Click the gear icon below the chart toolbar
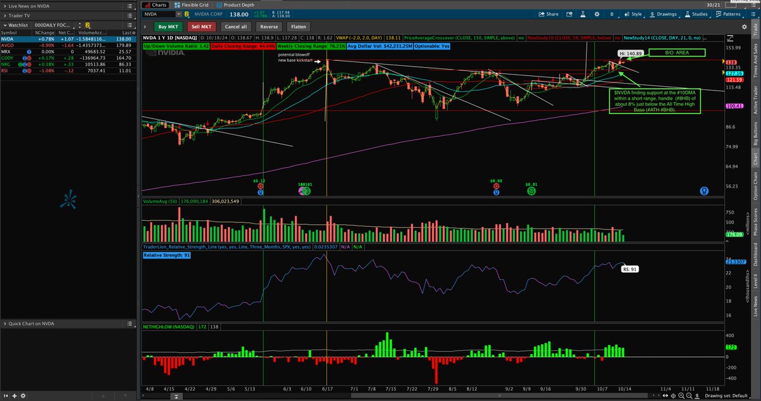 pyautogui.click(x=745, y=27)
